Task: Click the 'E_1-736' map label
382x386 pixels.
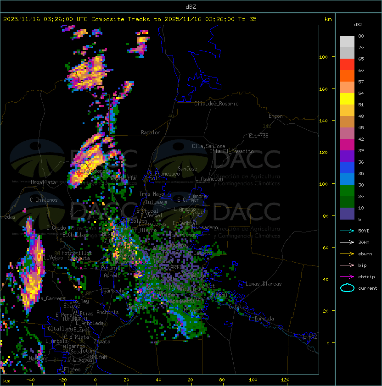Action: (x=258, y=136)
